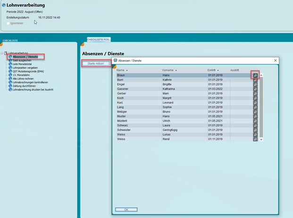Click globe icon beside Zahlung durchführen
This screenshot has width=293, height=218.
(10, 85)
